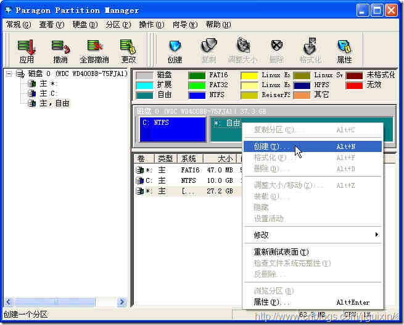Click the 更改 (Changes) toolbar icon

click(128, 46)
